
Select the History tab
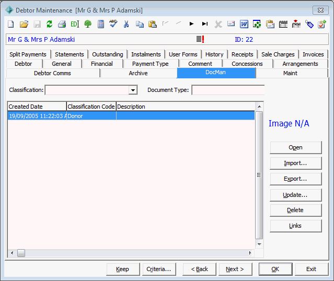(214, 54)
